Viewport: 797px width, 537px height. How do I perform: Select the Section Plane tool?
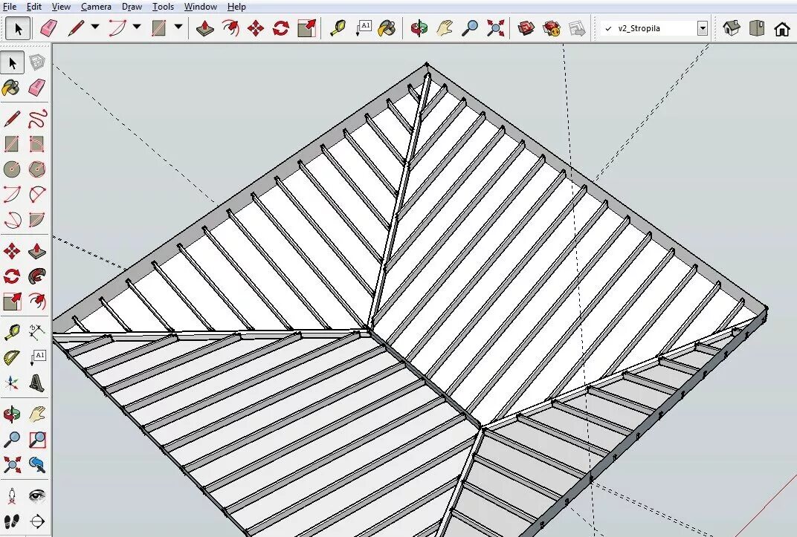36,521
